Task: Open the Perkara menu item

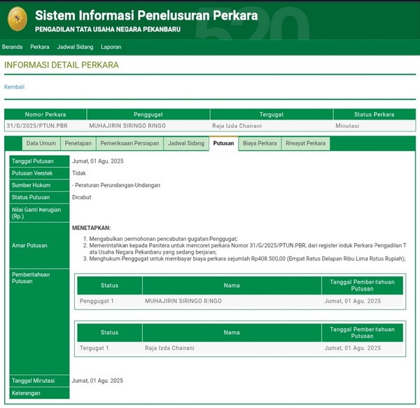Action: coord(39,47)
